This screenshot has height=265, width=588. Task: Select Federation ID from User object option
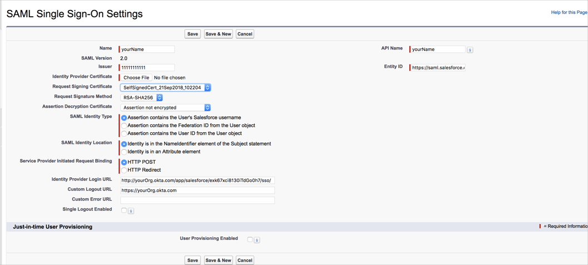(x=125, y=126)
